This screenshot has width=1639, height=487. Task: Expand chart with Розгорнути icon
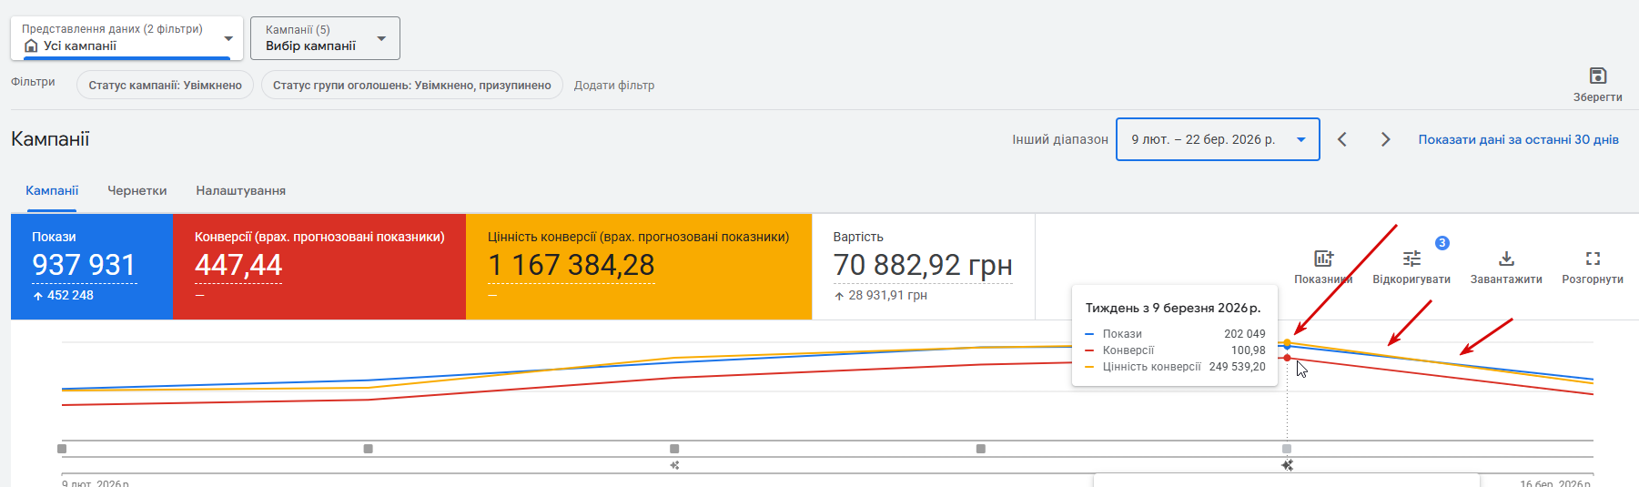(1593, 259)
